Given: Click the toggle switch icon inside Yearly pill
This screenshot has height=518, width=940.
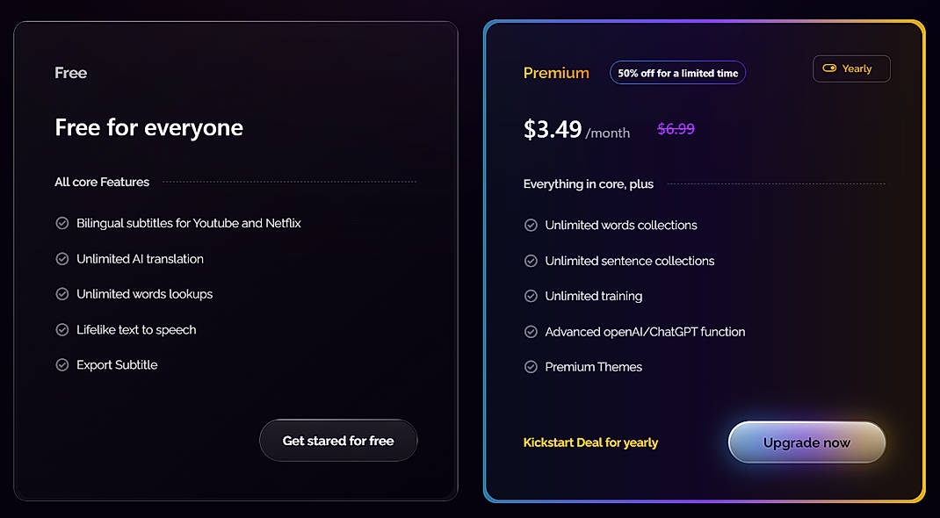Looking at the screenshot, I should pyautogui.click(x=829, y=68).
